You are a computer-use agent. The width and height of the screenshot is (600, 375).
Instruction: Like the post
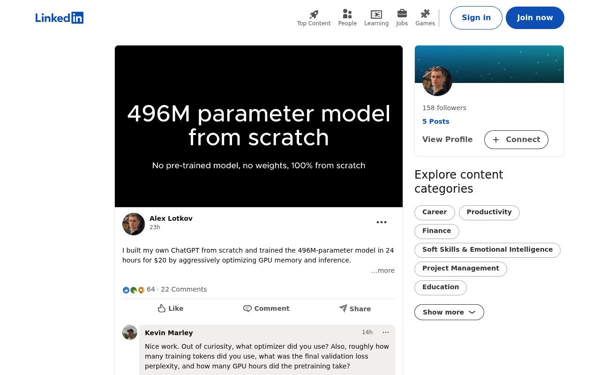170,308
